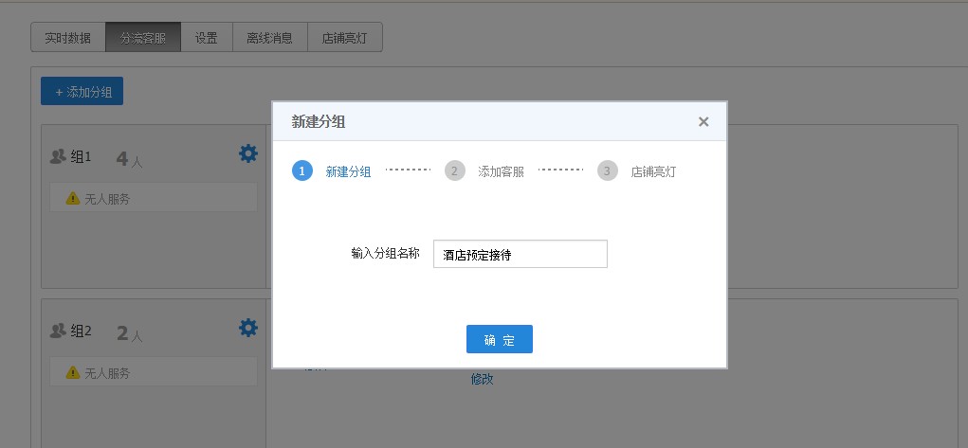968x448 pixels.
Task: Click step 2 circle in wizard
Action: coord(454,170)
